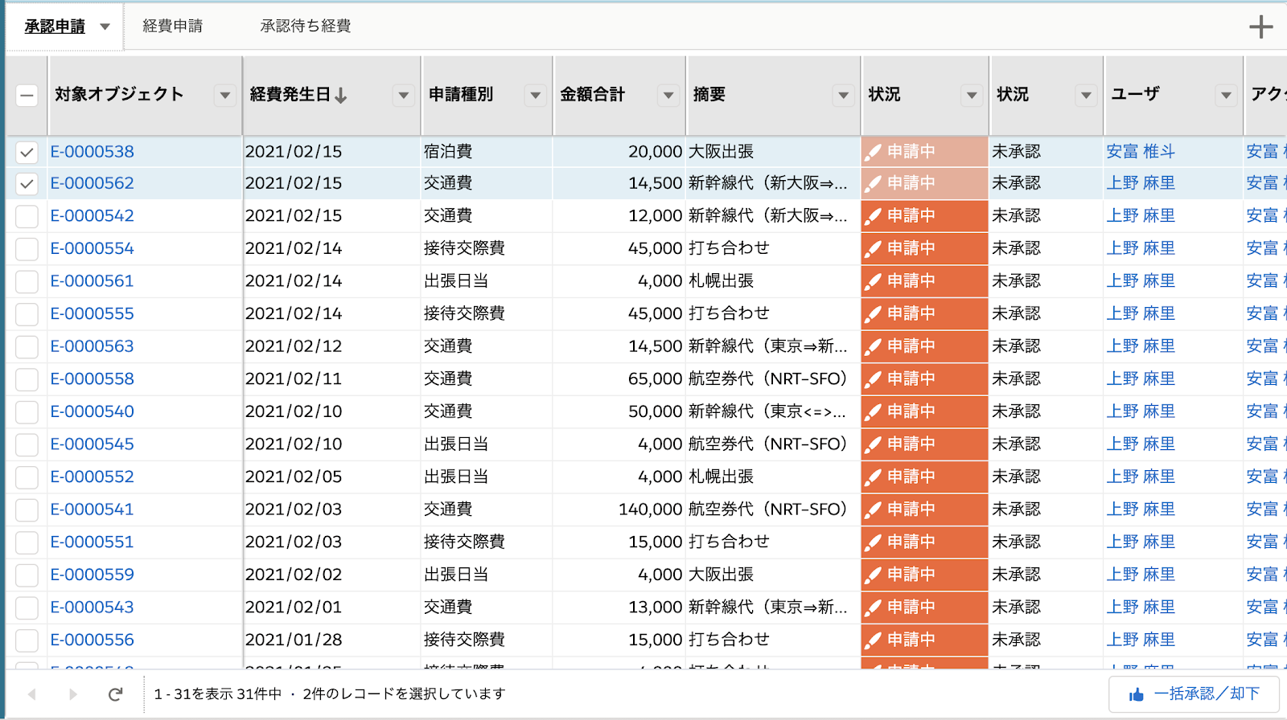Switch to the 承認申請 tab
Image resolution: width=1287 pixels, height=720 pixels.
(x=55, y=27)
